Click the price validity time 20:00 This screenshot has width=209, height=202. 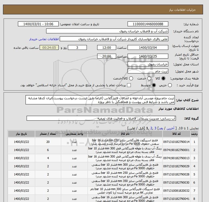[106, 56]
